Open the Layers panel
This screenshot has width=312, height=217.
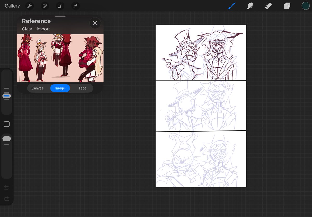287,6
